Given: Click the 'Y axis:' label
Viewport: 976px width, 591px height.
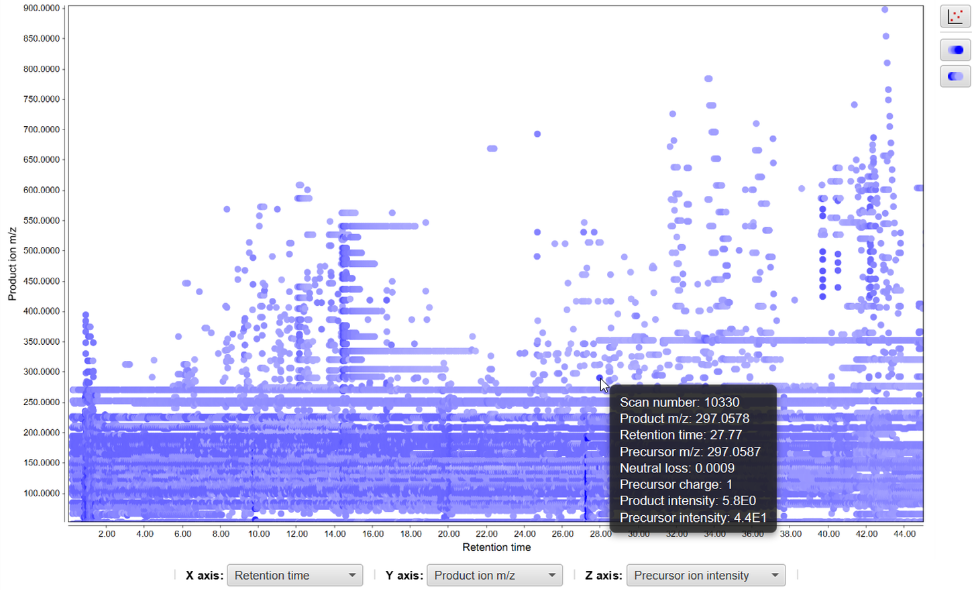Looking at the screenshot, I should [x=404, y=576].
